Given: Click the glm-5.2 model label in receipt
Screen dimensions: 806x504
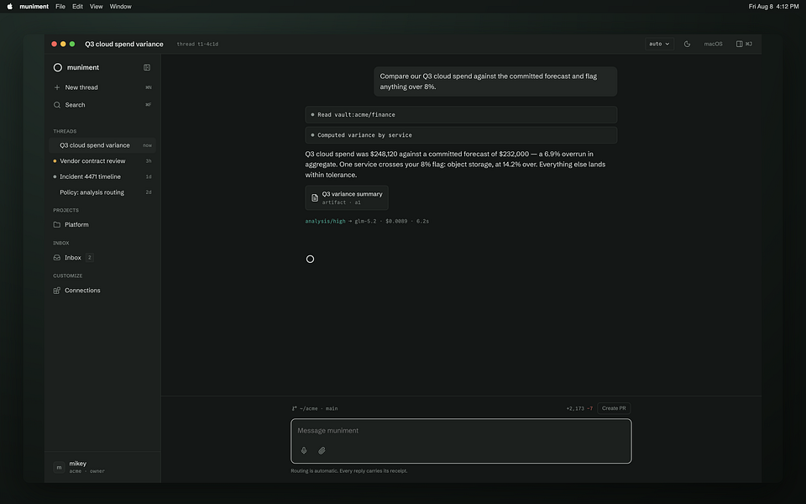Looking at the screenshot, I should coord(365,221).
